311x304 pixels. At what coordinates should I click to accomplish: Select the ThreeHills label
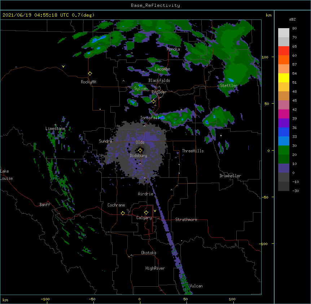click(x=193, y=151)
